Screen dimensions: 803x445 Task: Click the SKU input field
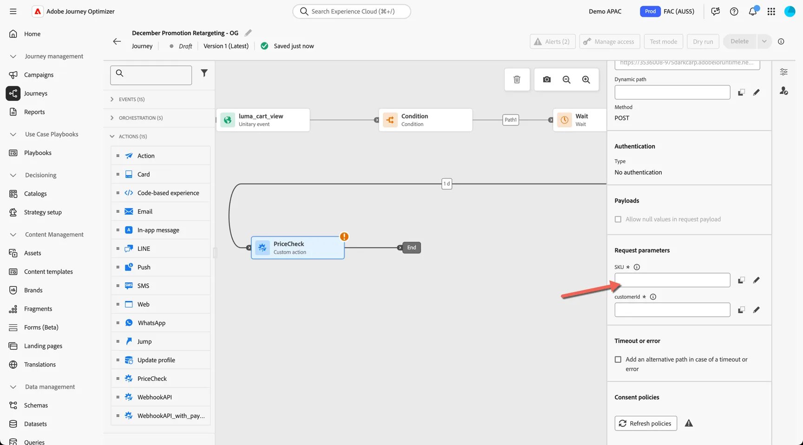pyautogui.click(x=672, y=280)
